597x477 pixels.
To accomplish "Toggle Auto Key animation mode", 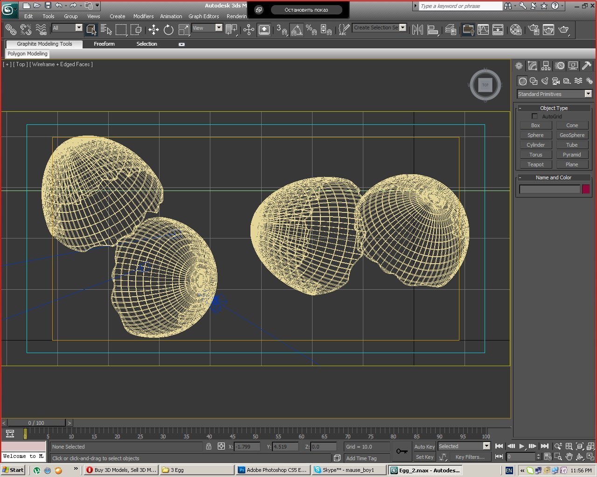I will [424, 446].
